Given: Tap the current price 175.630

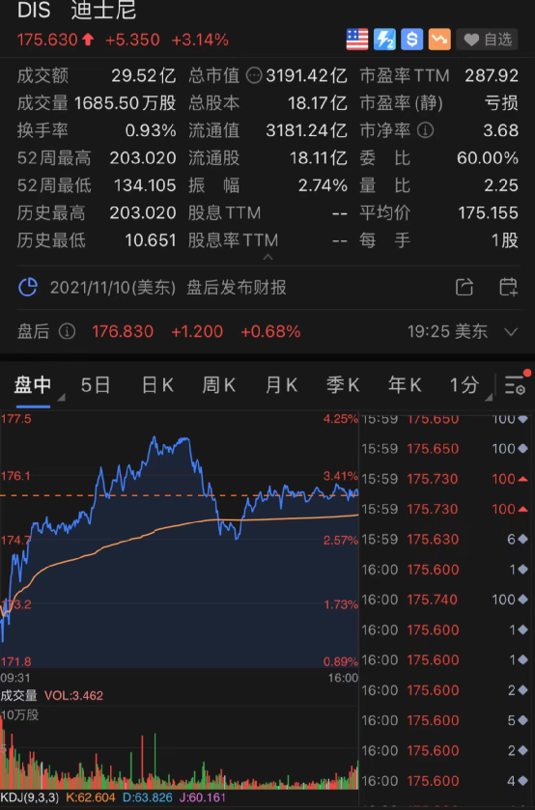Looking at the screenshot, I should [x=47, y=40].
